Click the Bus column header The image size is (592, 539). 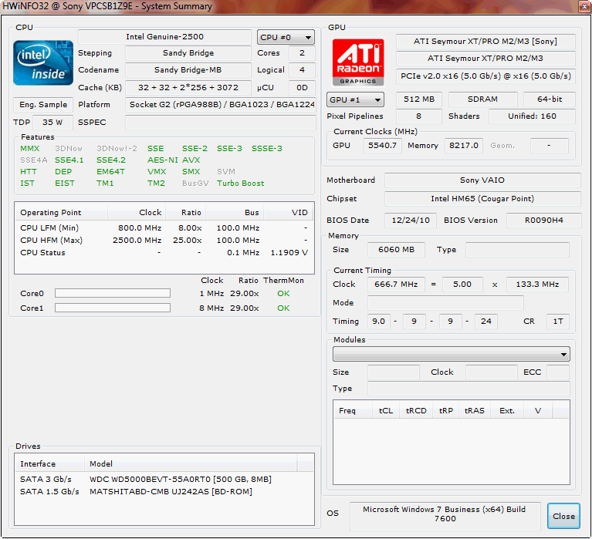[x=235, y=212]
